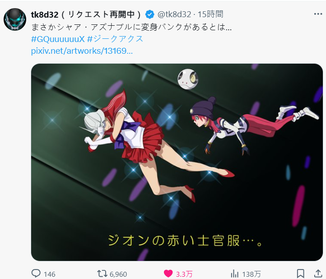
Task: Click the blue verified badge
Action: tap(150, 14)
